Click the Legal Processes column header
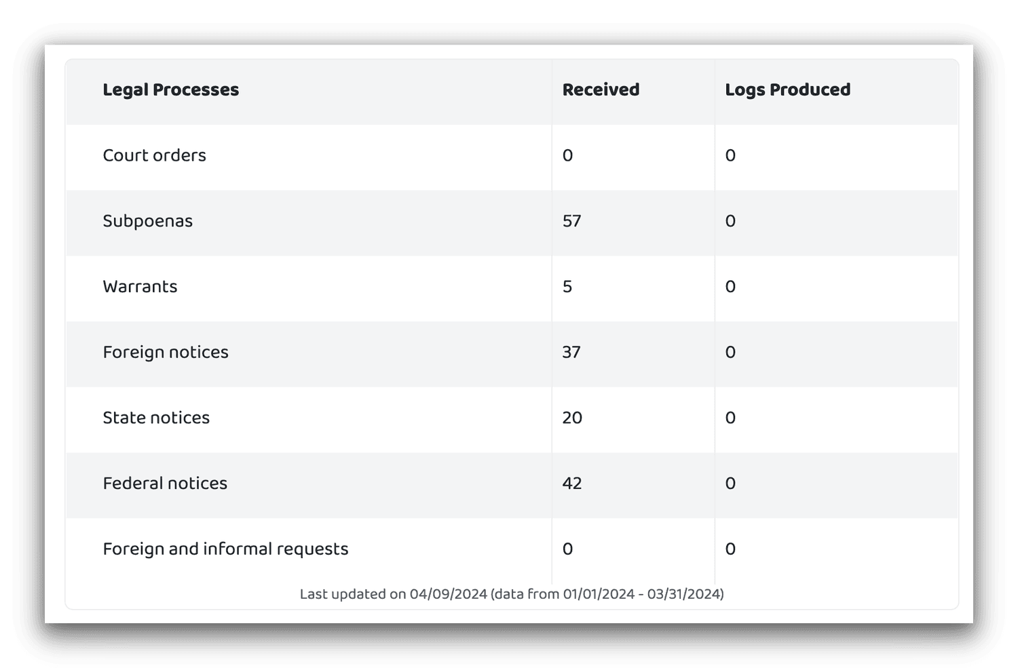 [170, 90]
